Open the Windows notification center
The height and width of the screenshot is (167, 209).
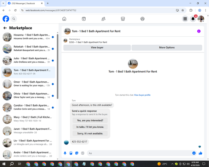click(x=204, y=164)
